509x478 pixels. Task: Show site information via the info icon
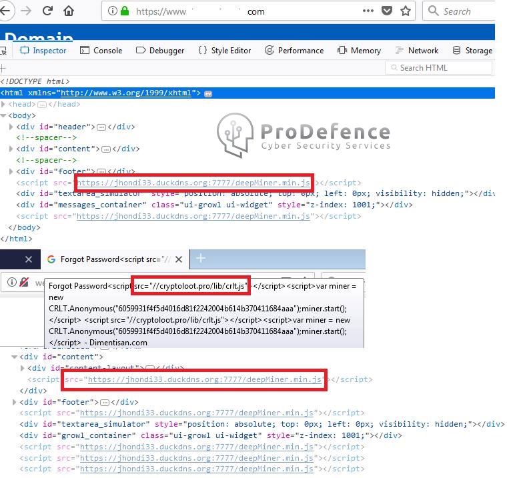click(112, 11)
